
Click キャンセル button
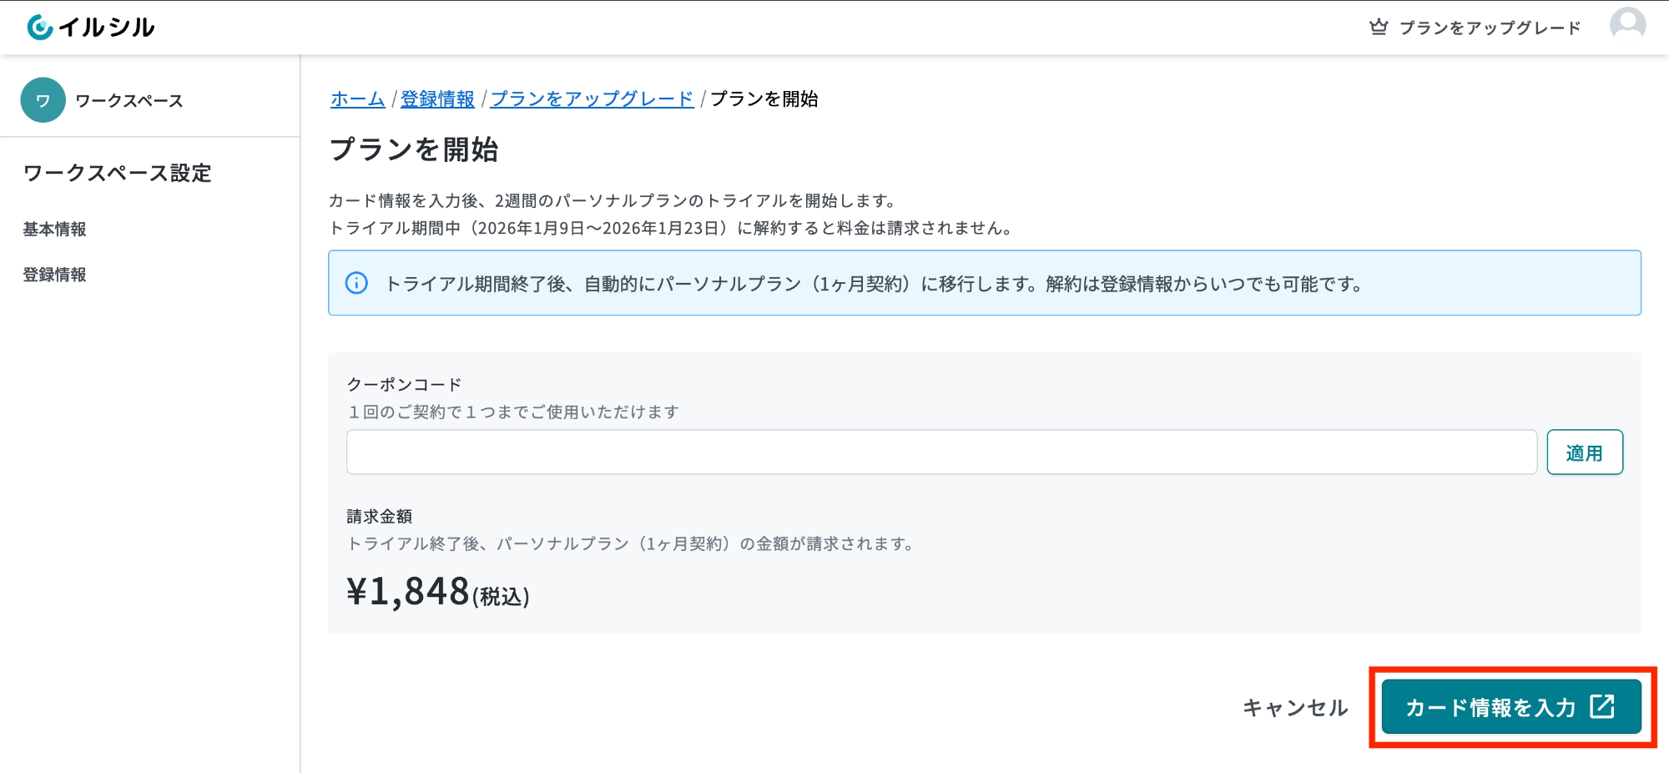[x=1295, y=708]
